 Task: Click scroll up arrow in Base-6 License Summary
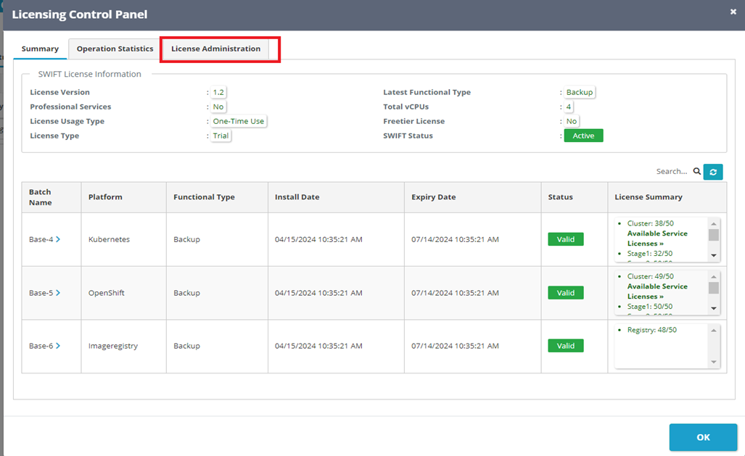pyautogui.click(x=714, y=331)
